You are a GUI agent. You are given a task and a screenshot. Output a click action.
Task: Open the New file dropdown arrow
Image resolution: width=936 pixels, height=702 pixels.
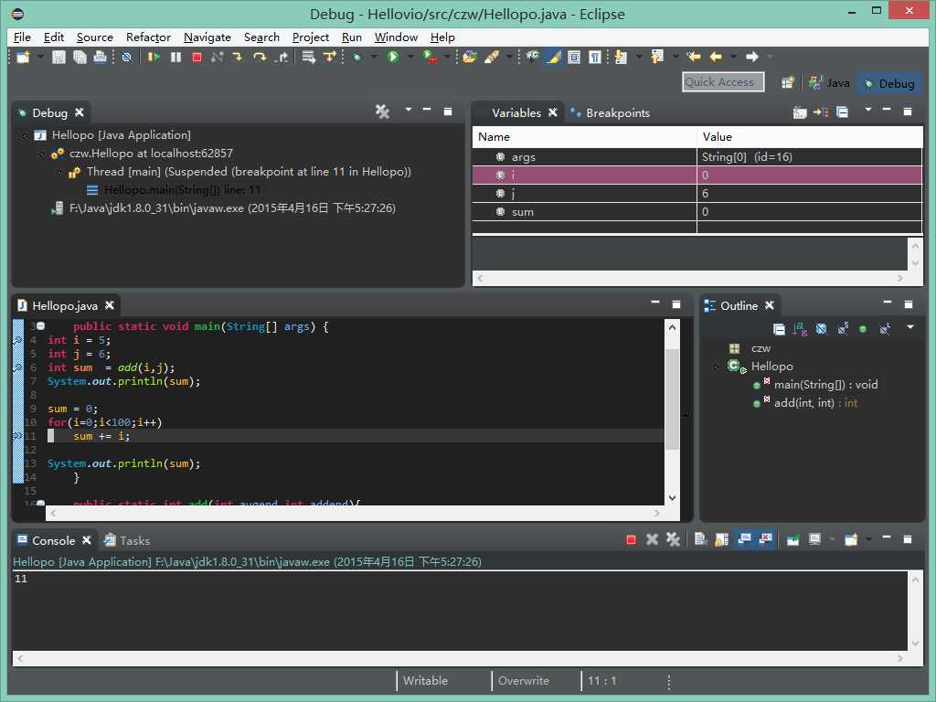tap(40, 57)
